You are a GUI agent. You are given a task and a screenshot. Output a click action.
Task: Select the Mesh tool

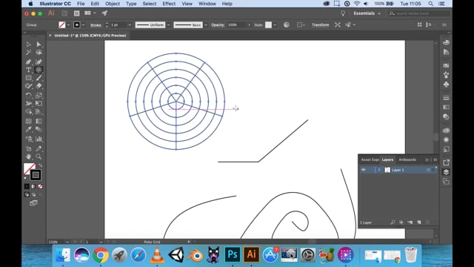[x=28, y=121]
